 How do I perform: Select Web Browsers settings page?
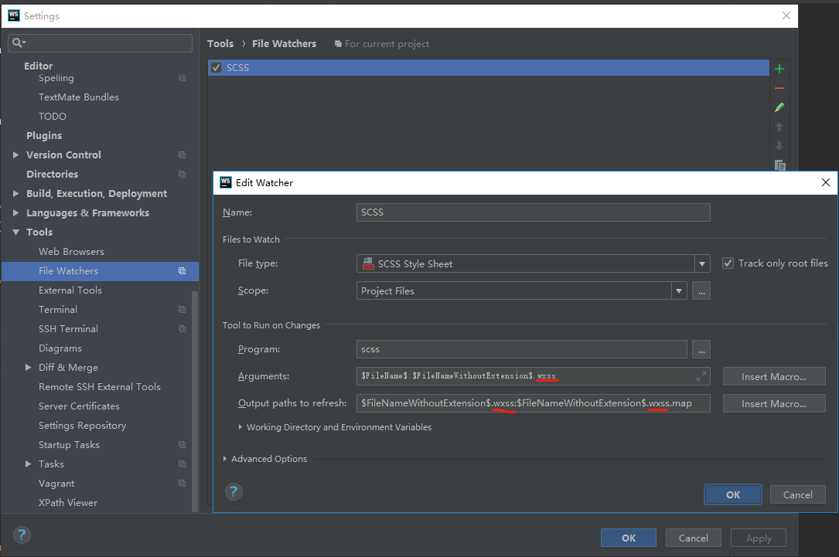coord(71,252)
